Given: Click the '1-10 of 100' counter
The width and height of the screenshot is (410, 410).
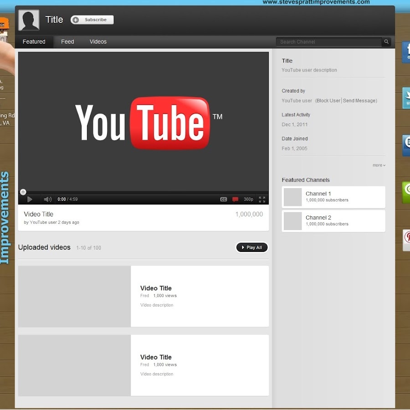Looking at the screenshot, I should (x=89, y=248).
